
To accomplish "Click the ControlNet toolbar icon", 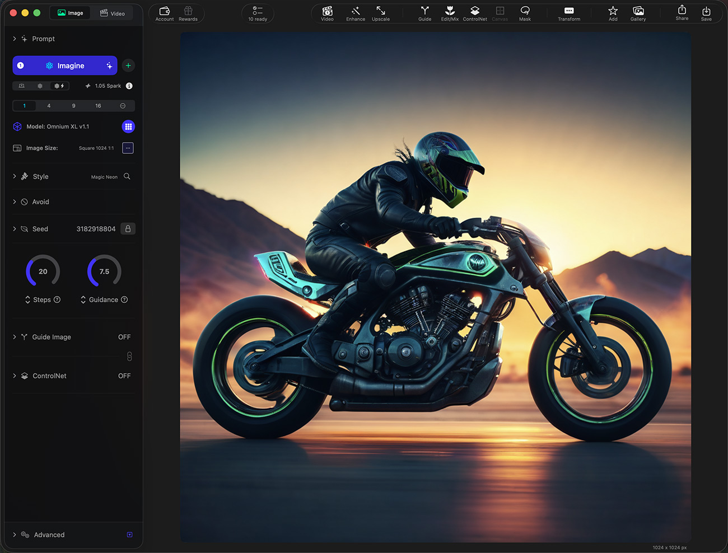I will 475,13.
